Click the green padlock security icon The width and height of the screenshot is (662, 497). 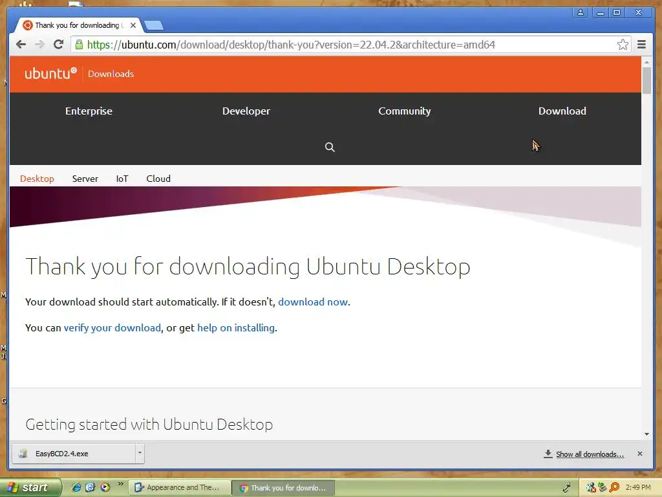click(x=79, y=45)
